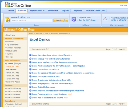Click Buy Now in the sidebar
128x107 pixels.
click(10, 57)
